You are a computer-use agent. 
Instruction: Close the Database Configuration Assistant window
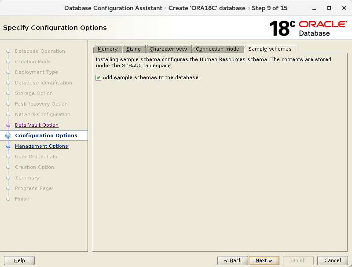(x=344, y=8)
